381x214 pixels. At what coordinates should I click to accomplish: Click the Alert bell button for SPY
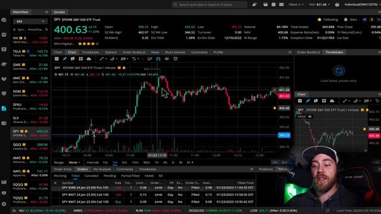[350, 20]
